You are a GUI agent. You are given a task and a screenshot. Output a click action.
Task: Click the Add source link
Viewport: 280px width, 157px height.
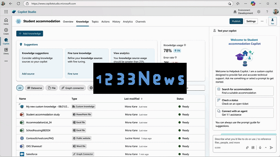click(x=28, y=74)
